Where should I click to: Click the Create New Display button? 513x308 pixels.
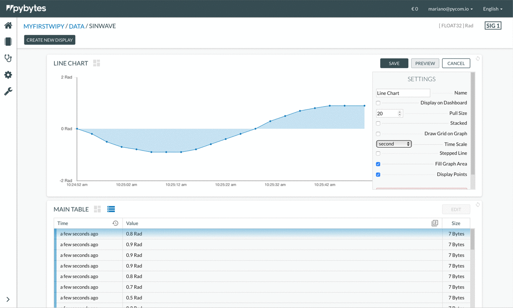50,40
